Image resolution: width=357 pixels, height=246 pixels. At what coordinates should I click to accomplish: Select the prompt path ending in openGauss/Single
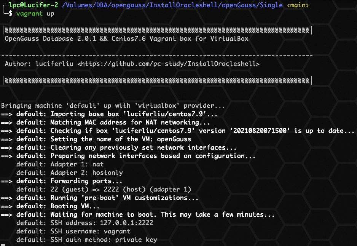point(172,5)
